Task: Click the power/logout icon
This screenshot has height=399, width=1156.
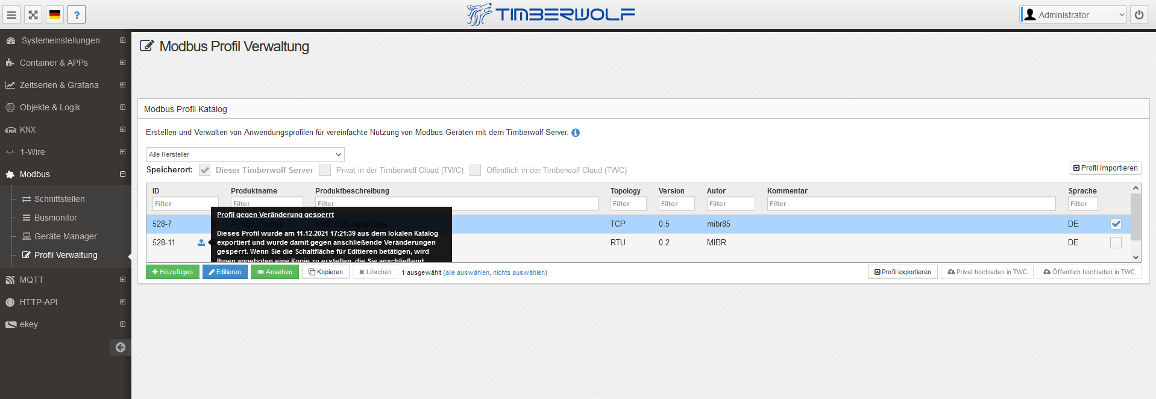Action: pos(1139,14)
